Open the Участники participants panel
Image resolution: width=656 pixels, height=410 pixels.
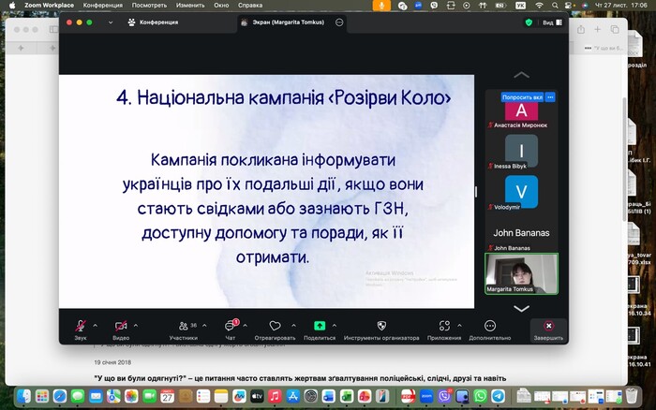pyautogui.click(x=182, y=326)
